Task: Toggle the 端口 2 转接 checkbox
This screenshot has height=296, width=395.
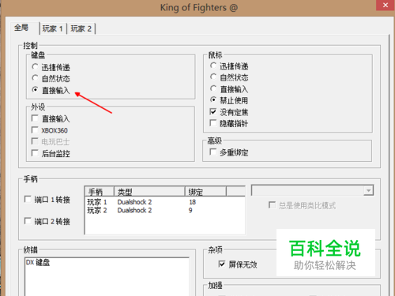Action: [28, 221]
